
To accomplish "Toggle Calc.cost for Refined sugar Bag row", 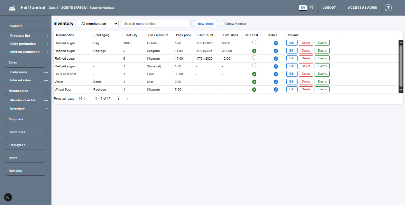I will tap(254, 42).
